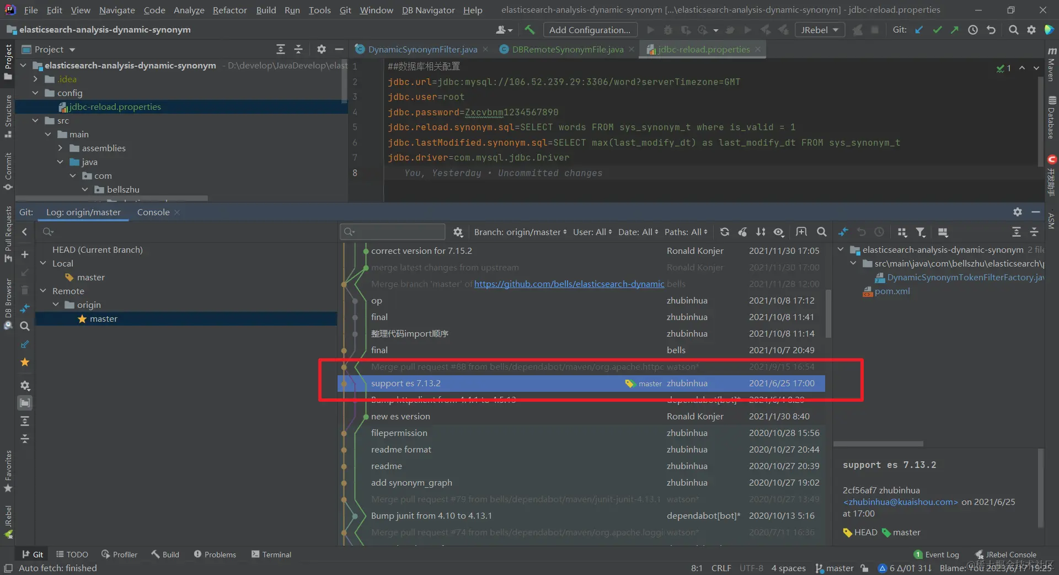The width and height of the screenshot is (1059, 575).
Task: Open the Event Log button
Action: click(x=936, y=555)
